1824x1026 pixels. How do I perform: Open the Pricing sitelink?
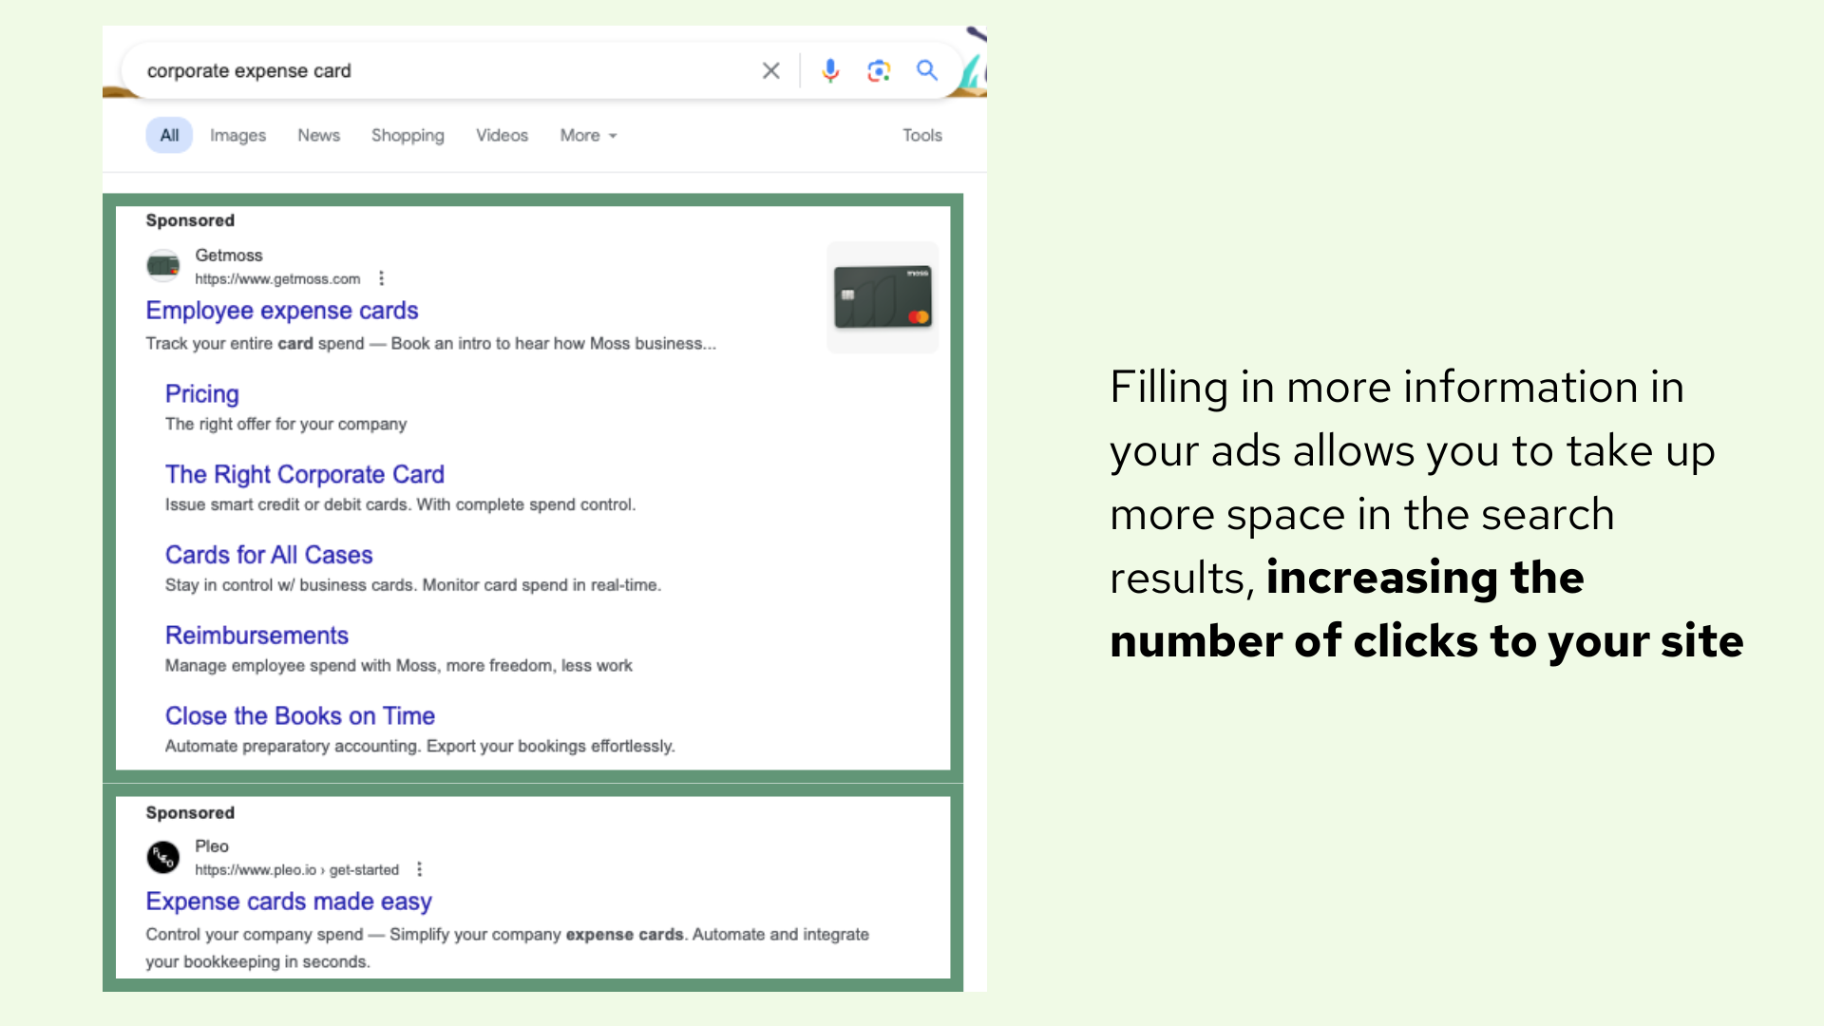pyautogui.click(x=201, y=394)
